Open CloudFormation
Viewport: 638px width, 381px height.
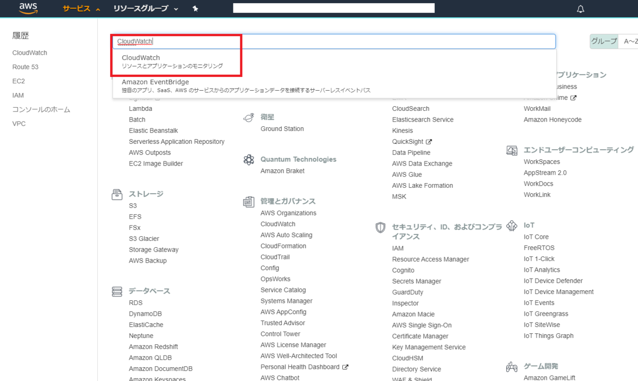point(283,246)
